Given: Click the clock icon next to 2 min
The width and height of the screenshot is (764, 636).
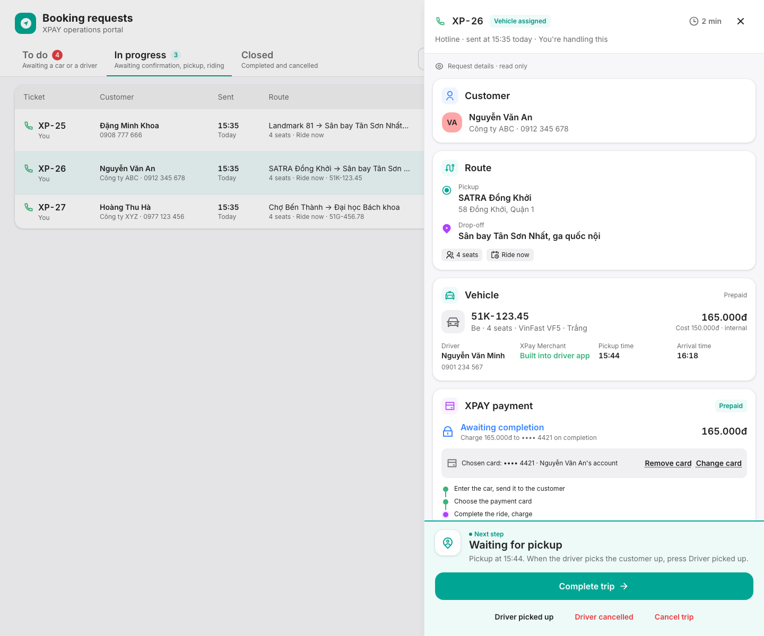Looking at the screenshot, I should (x=693, y=21).
